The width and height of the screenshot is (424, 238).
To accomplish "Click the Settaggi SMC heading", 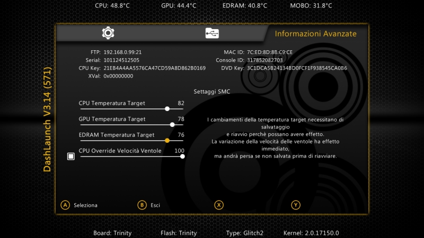I will [x=211, y=91].
